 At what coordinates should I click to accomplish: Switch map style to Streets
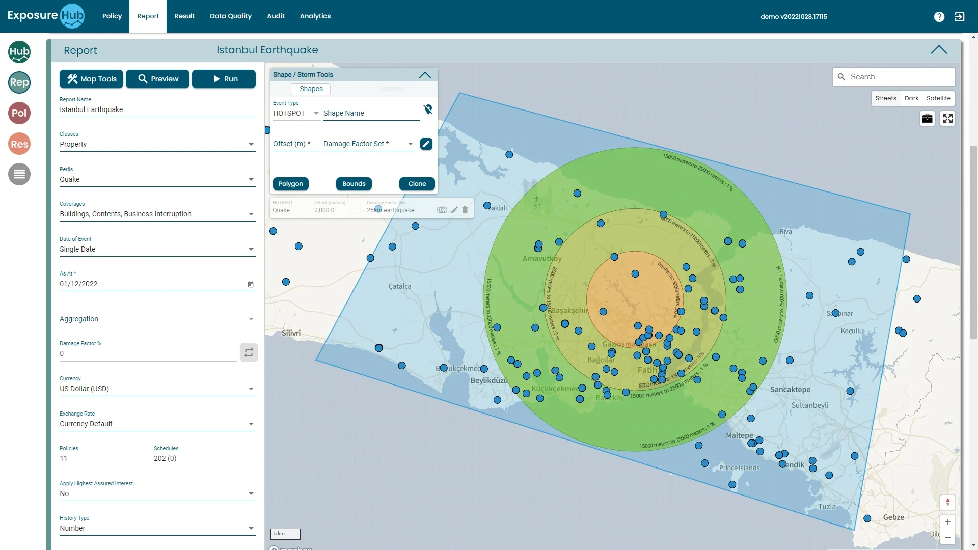tap(886, 98)
